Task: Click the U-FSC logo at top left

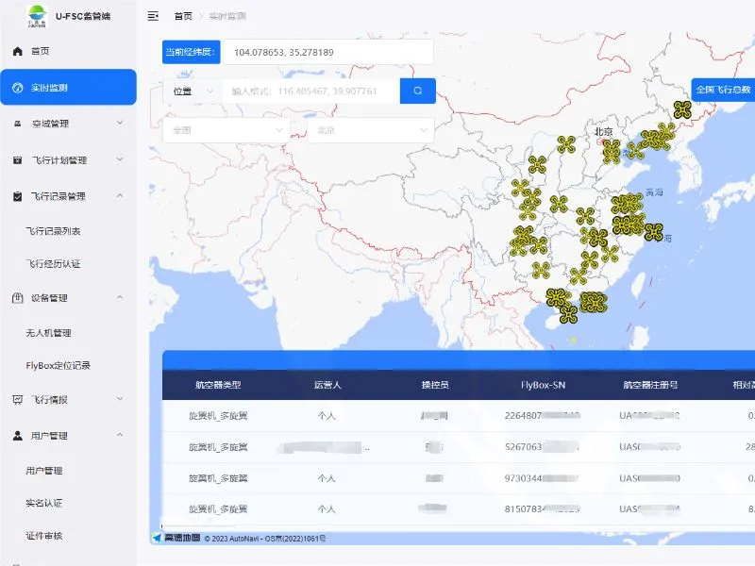Action: pos(36,15)
